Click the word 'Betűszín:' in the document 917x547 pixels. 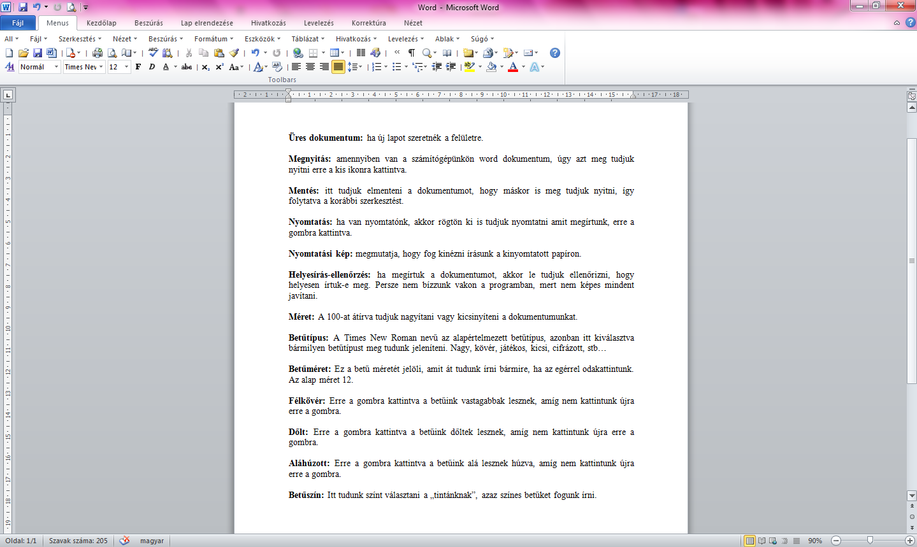pos(306,495)
